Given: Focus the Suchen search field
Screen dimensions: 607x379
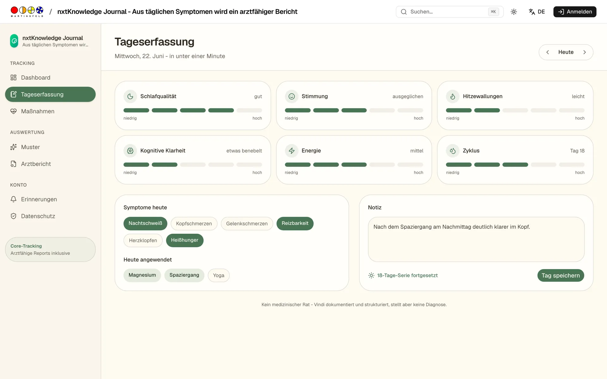Looking at the screenshot, I should click(450, 12).
